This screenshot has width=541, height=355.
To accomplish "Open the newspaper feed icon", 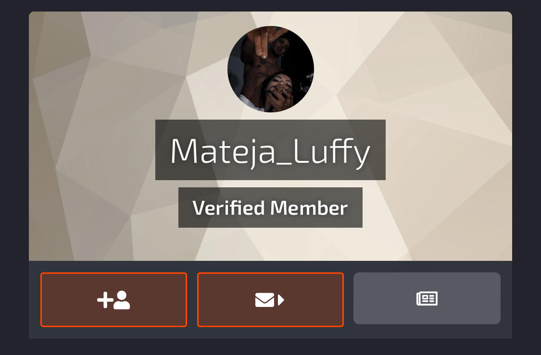I will pos(427,298).
